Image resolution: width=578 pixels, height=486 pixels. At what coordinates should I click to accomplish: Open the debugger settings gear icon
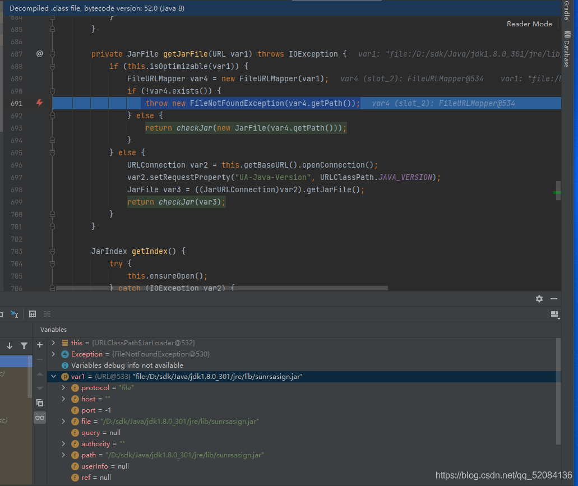coord(539,299)
